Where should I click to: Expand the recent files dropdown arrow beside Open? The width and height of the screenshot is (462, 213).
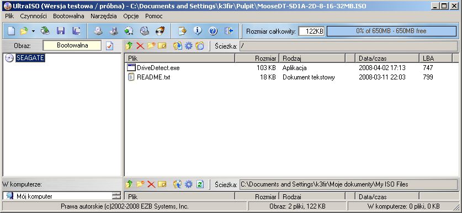point(33,31)
